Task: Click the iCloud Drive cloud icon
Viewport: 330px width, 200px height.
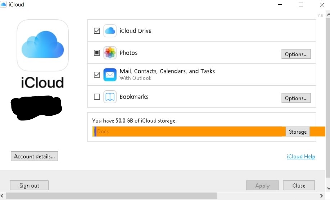Action: [110, 31]
